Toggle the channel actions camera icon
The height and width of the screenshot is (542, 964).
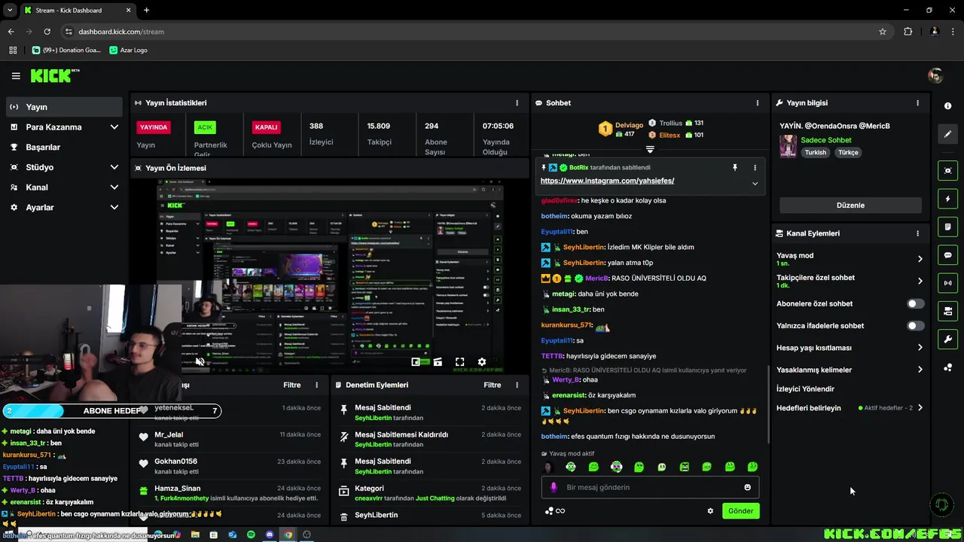(x=947, y=311)
